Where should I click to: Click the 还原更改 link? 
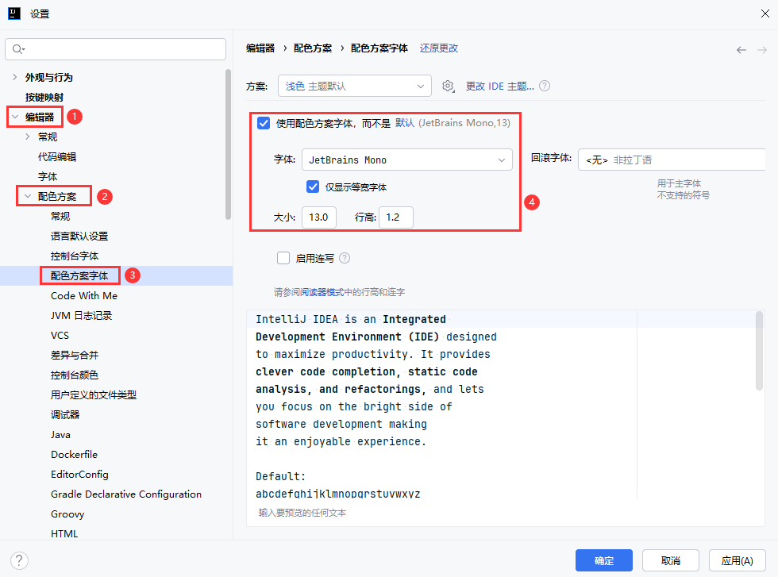pos(438,48)
